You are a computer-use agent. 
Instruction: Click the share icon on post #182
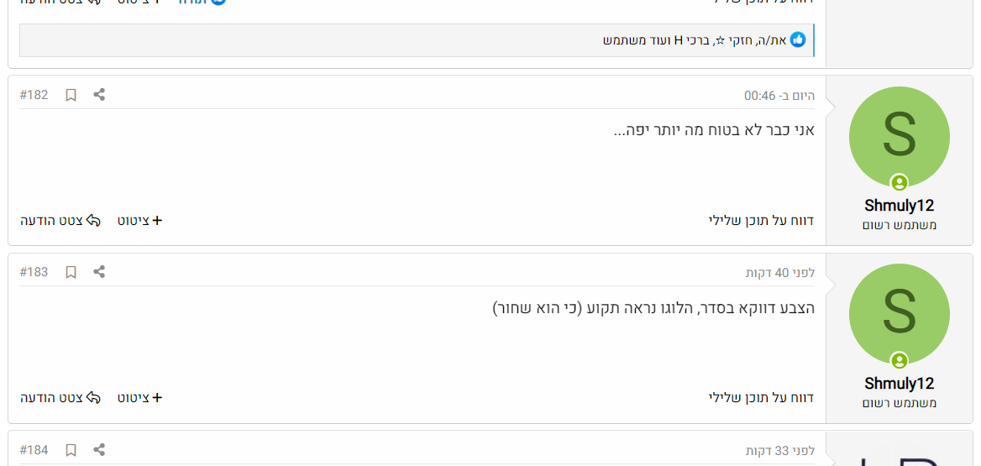pos(99,95)
